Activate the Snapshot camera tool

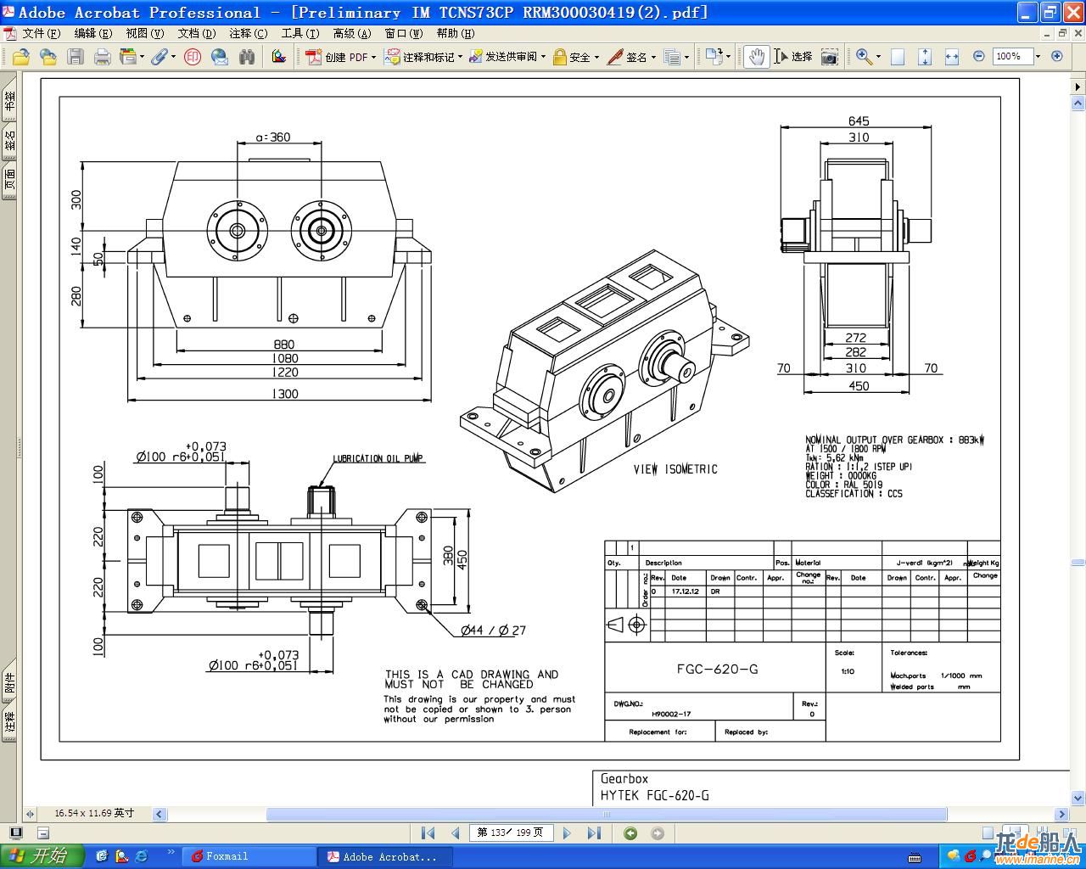(829, 57)
